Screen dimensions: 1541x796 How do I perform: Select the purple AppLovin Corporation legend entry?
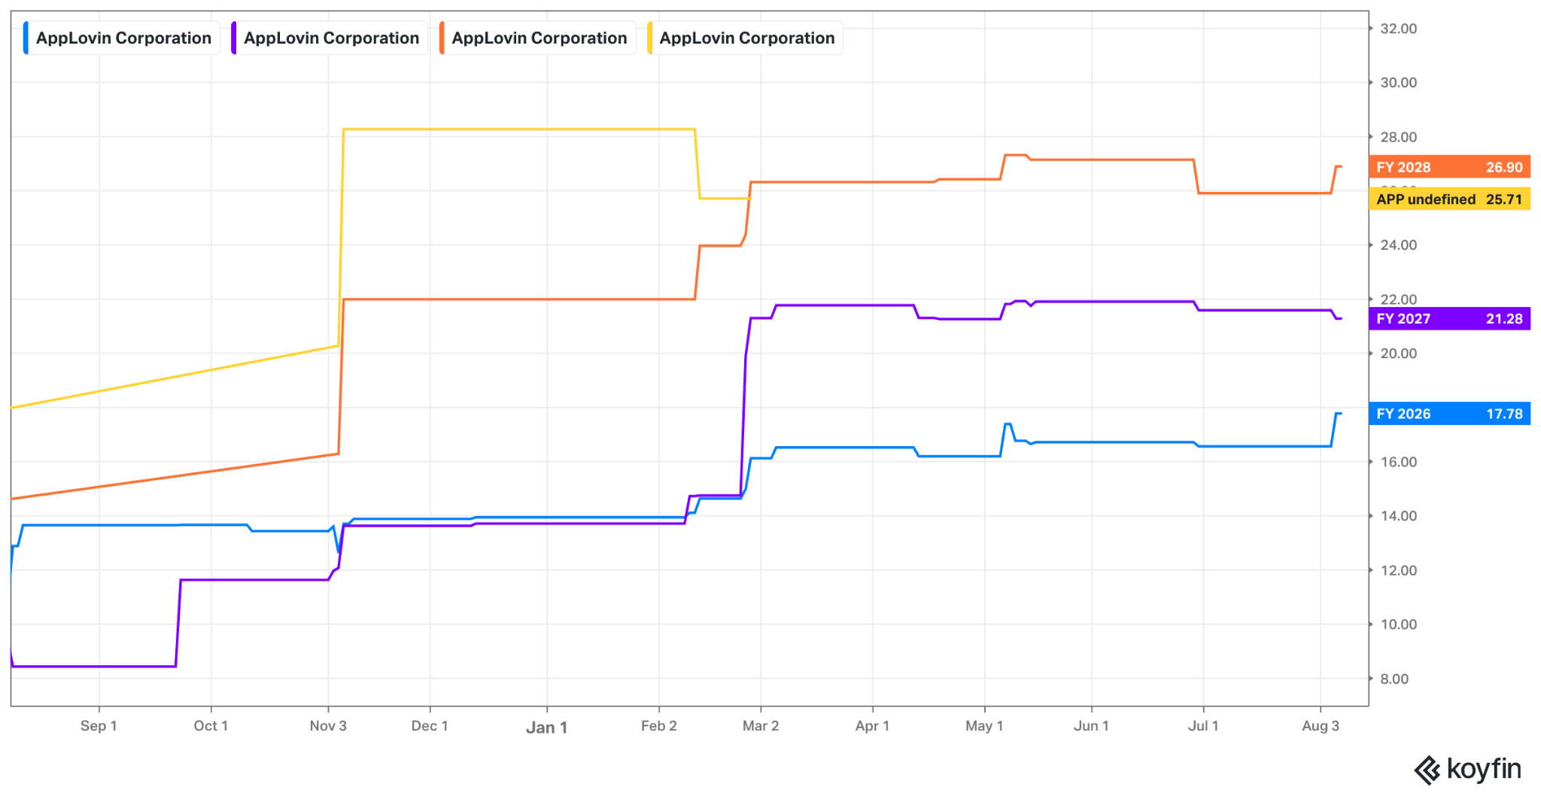click(x=329, y=38)
